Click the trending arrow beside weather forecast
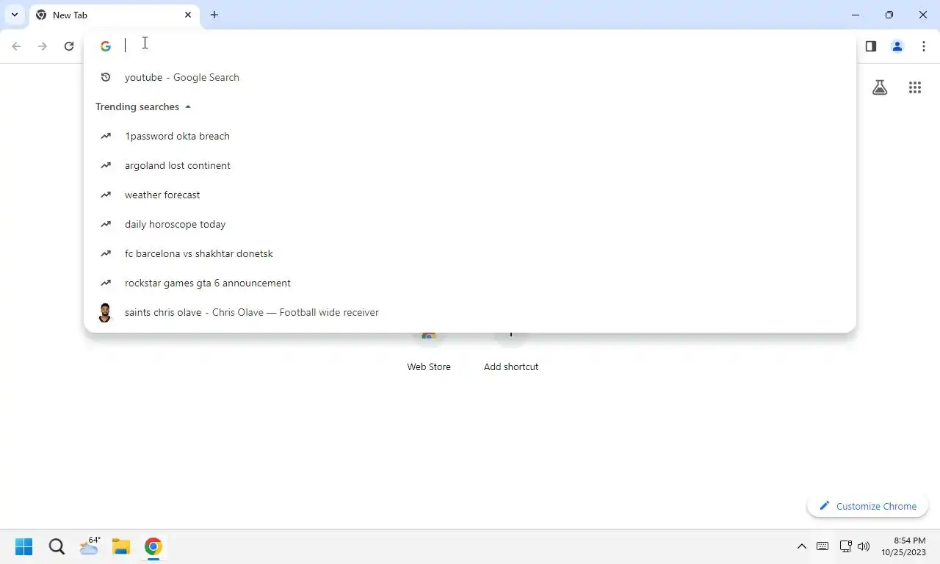This screenshot has height=564, width=940. point(106,195)
